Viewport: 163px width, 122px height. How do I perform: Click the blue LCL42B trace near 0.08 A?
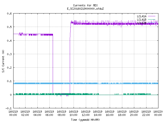tap(86, 83)
